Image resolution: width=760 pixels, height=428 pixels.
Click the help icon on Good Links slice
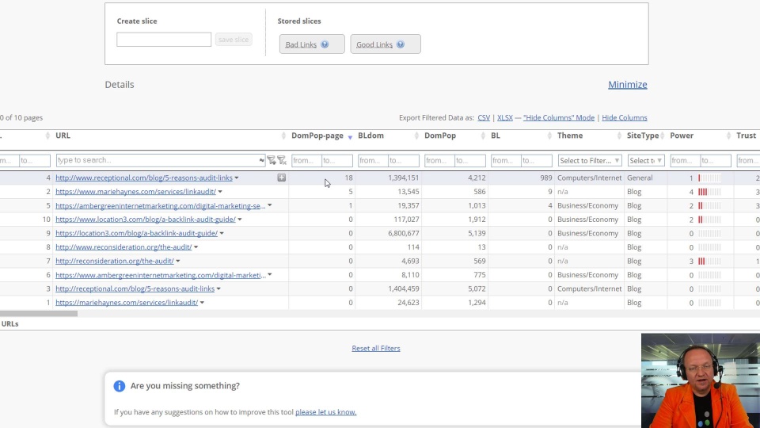(401, 44)
